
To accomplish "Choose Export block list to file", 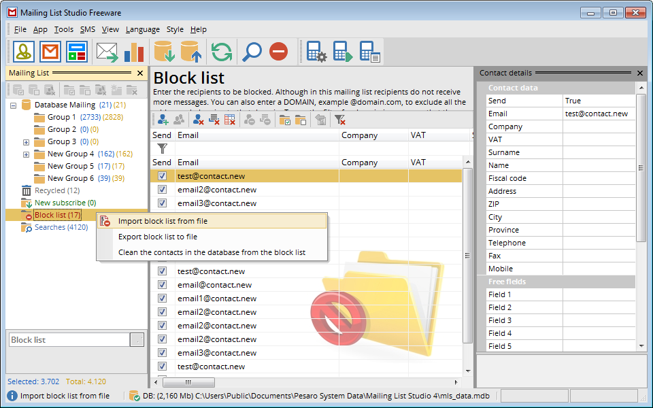I will 158,237.
